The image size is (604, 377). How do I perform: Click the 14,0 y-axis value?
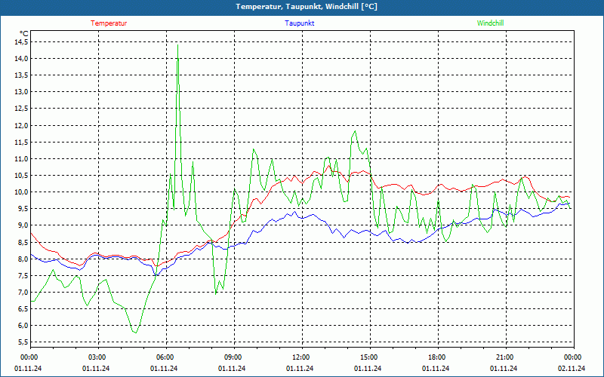tap(22, 59)
